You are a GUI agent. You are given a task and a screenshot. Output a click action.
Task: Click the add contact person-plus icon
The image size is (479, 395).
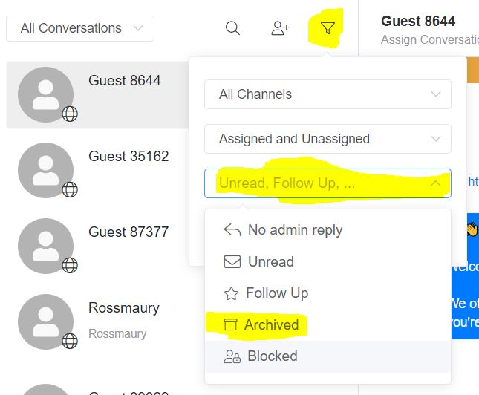[280, 28]
